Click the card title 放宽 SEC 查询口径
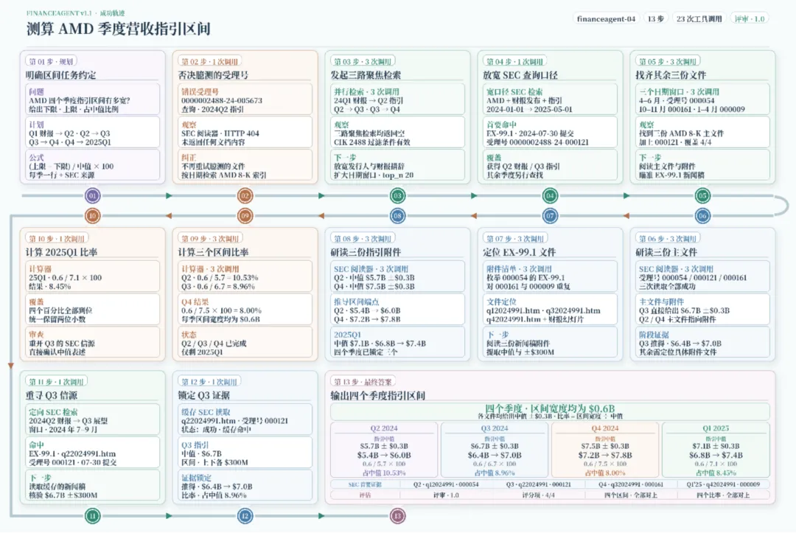 pos(520,75)
